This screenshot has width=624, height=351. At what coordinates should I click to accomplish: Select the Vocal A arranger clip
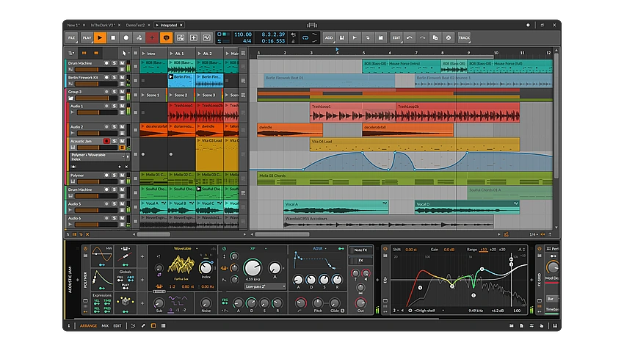[x=336, y=207]
